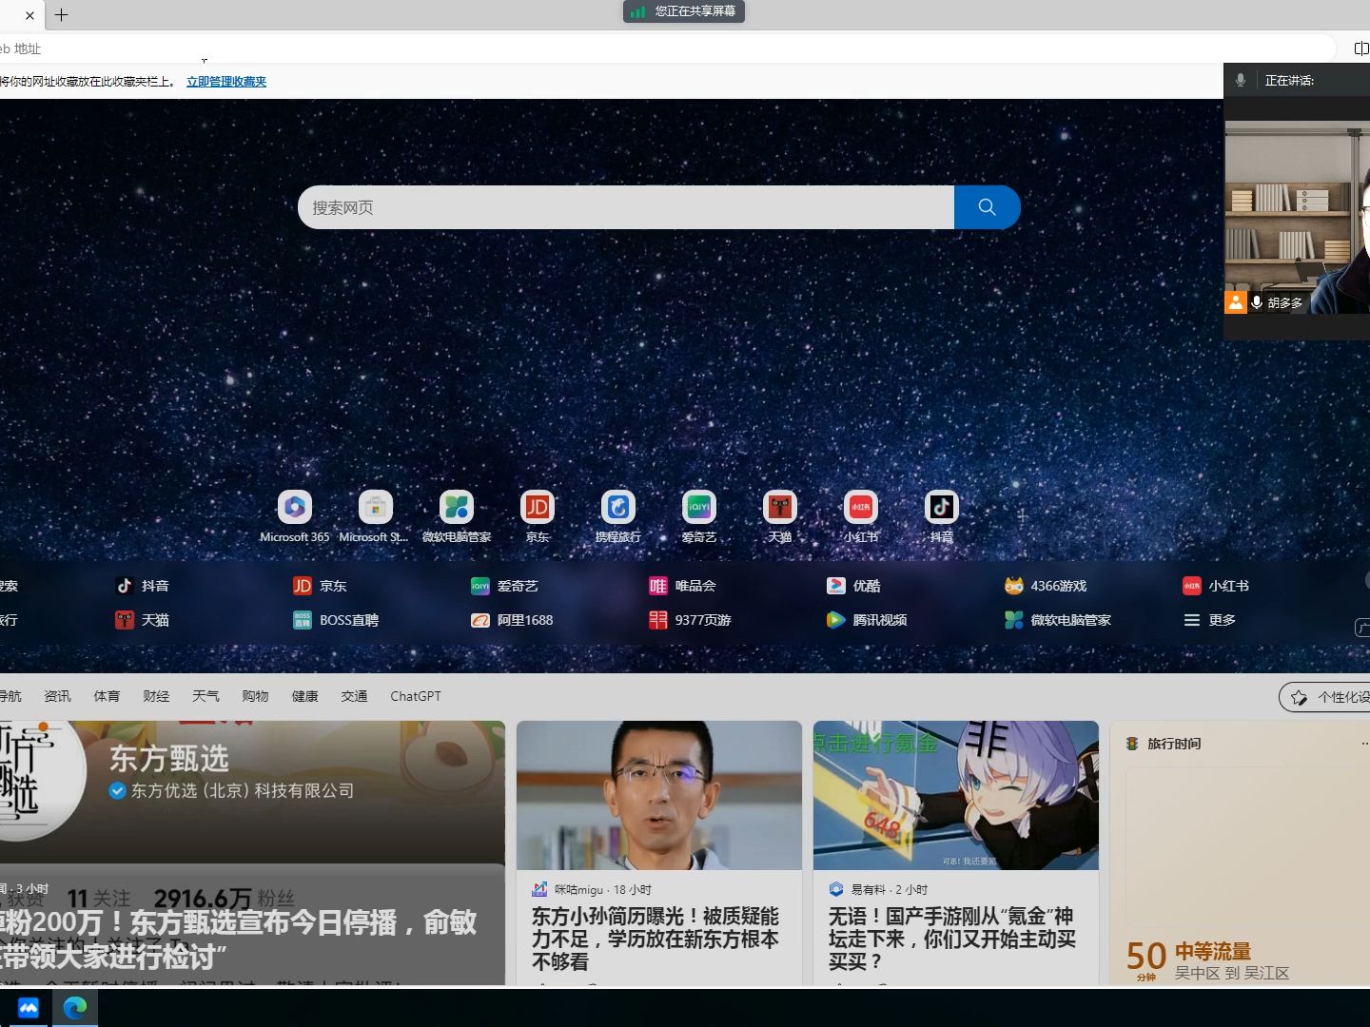Click the microphone icon beside 正在讲话
This screenshot has height=1027, width=1370.
click(1241, 81)
